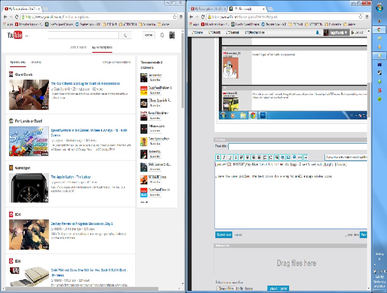The image size is (387, 293).
Task: Select Uploads only filter tab
Action: click(18, 62)
